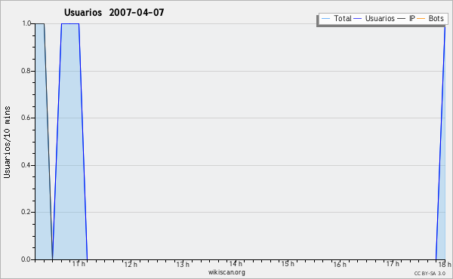Click the '0.4' y-axis value
This screenshot has height=279, width=453.
tap(26, 165)
